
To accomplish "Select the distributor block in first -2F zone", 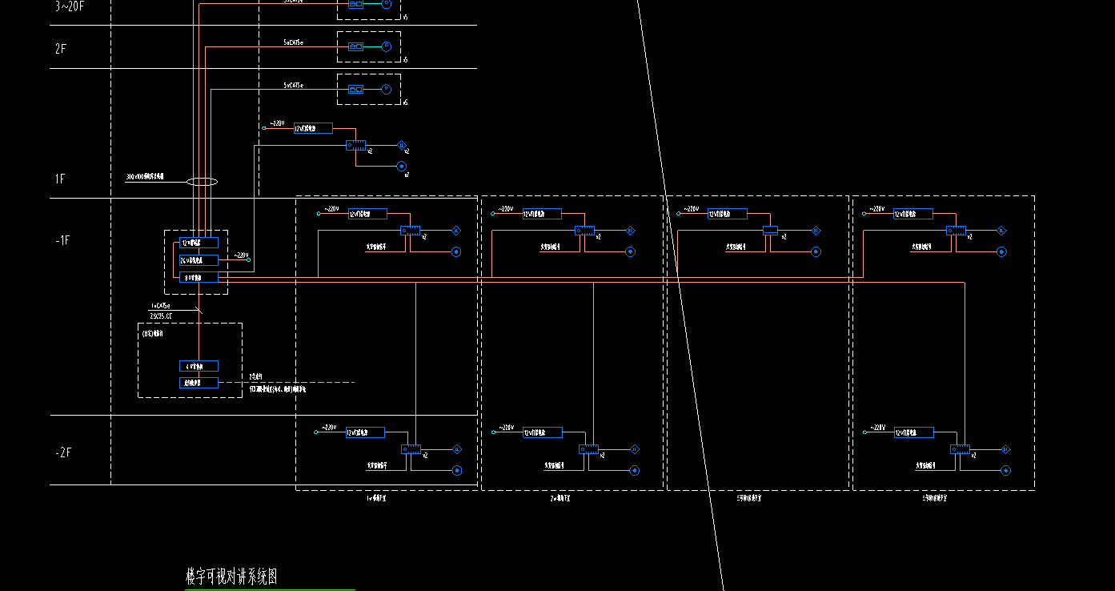I will (411, 449).
